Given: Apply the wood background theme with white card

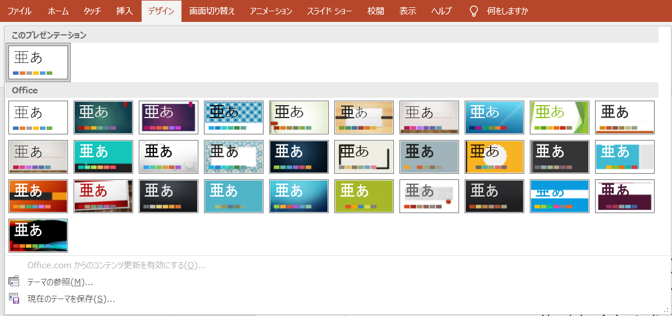Looking at the screenshot, I should [364, 118].
